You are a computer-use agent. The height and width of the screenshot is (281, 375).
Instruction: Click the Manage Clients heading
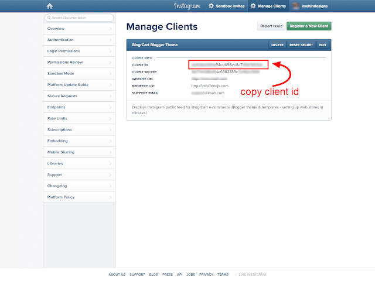click(x=162, y=26)
